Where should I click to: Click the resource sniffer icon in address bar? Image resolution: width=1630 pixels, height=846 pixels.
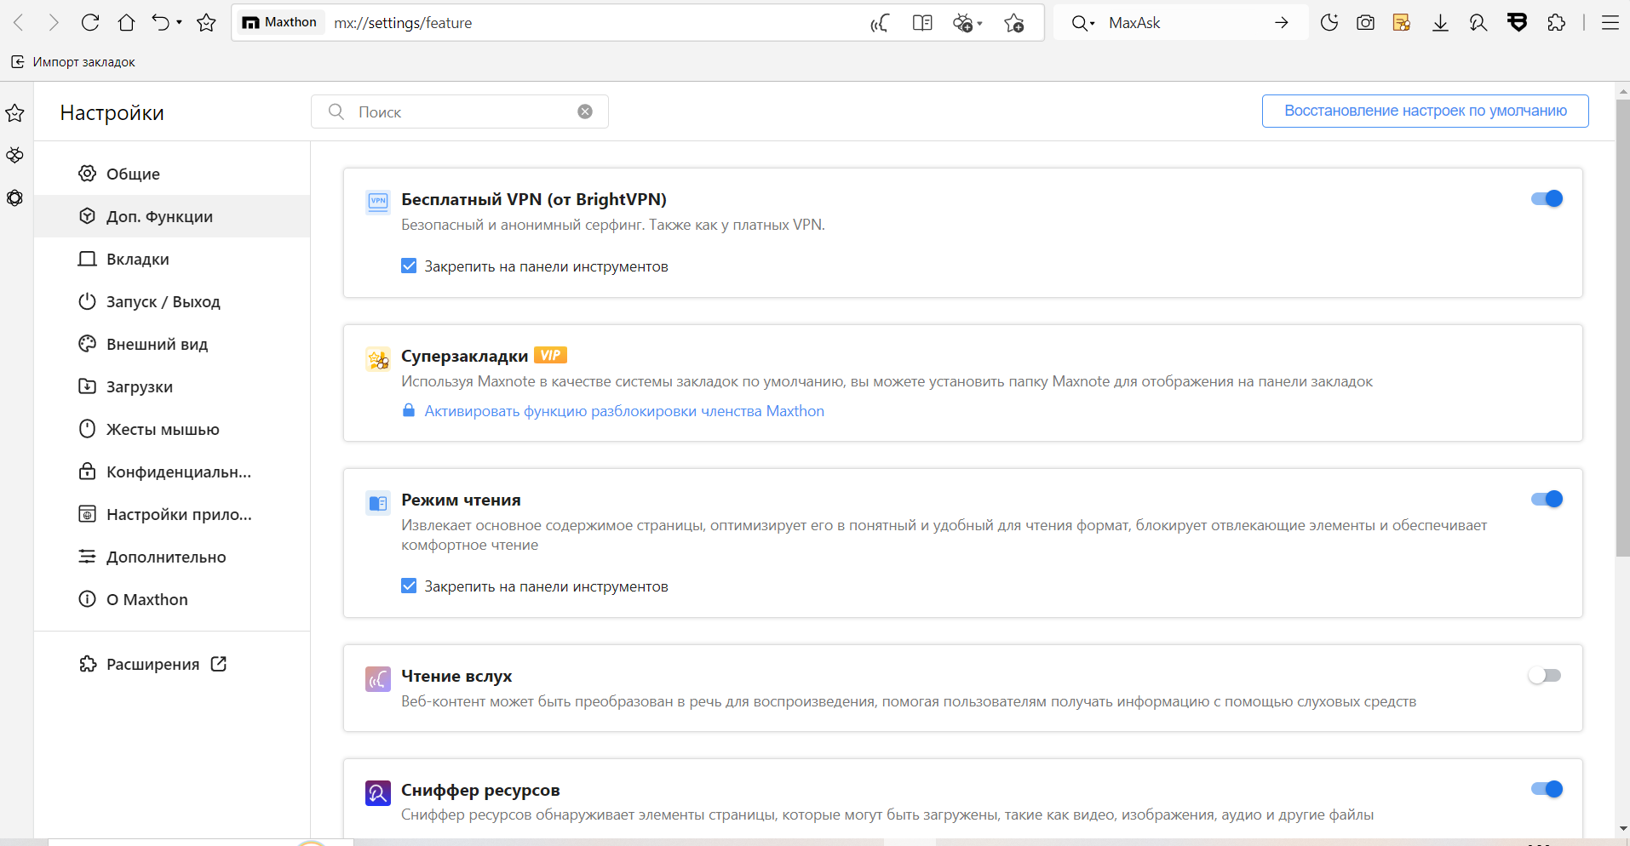point(962,23)
